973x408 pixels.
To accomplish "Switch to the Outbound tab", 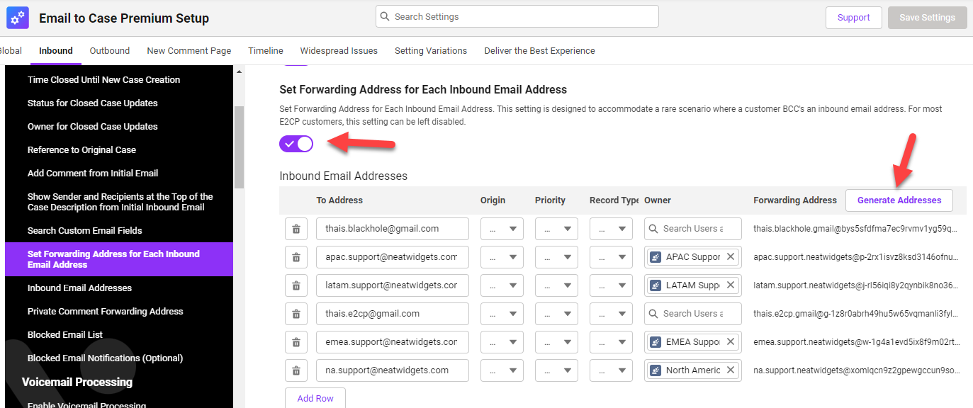I will 110,51.
